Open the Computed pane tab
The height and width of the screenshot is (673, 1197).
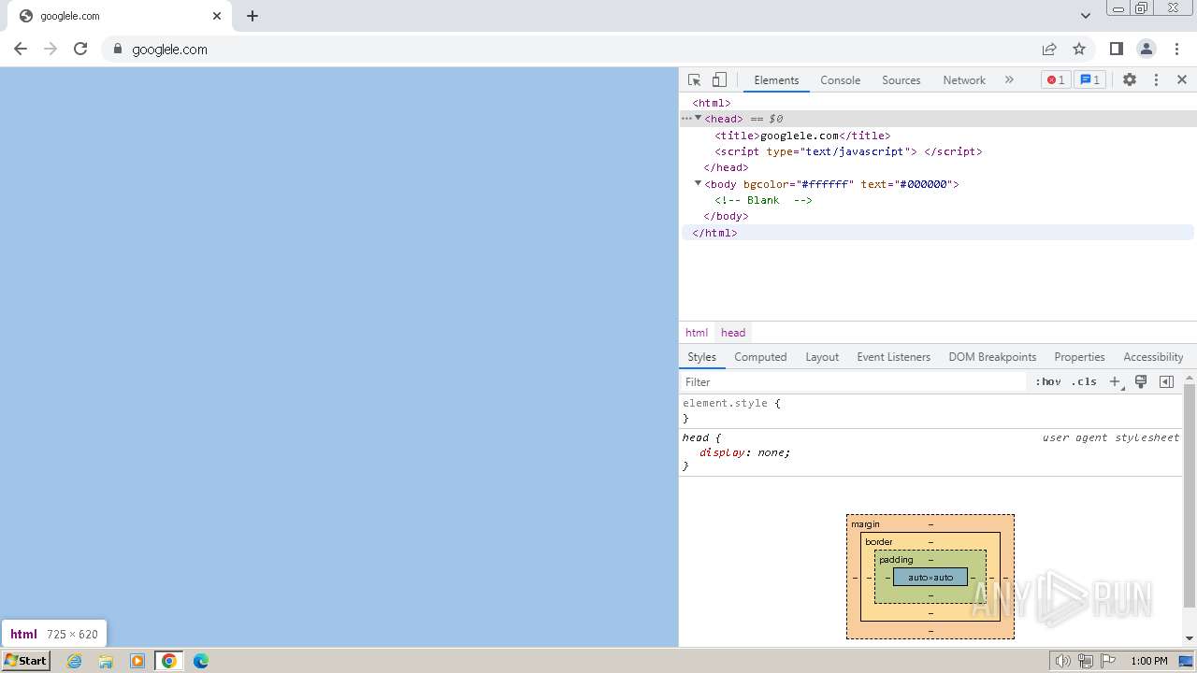coord(760,357)
